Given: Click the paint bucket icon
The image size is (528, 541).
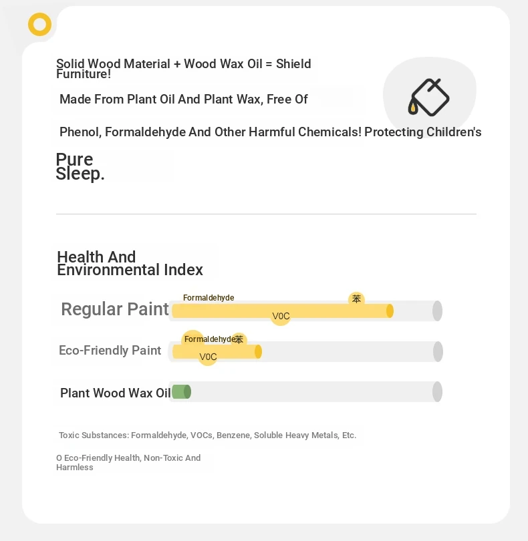Looking at the screenshot, I should click(428, 98).
